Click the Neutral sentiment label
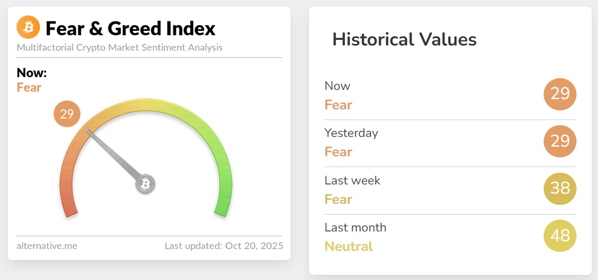Image resolution: width=598 pixels, height=280 pixels. [x=348, y=246]
